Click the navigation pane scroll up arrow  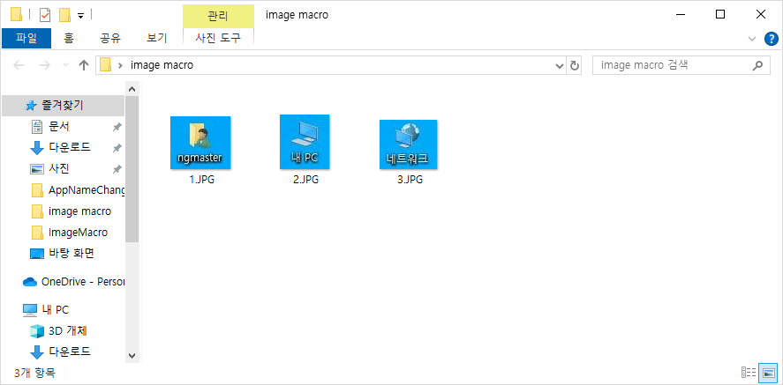132,89
